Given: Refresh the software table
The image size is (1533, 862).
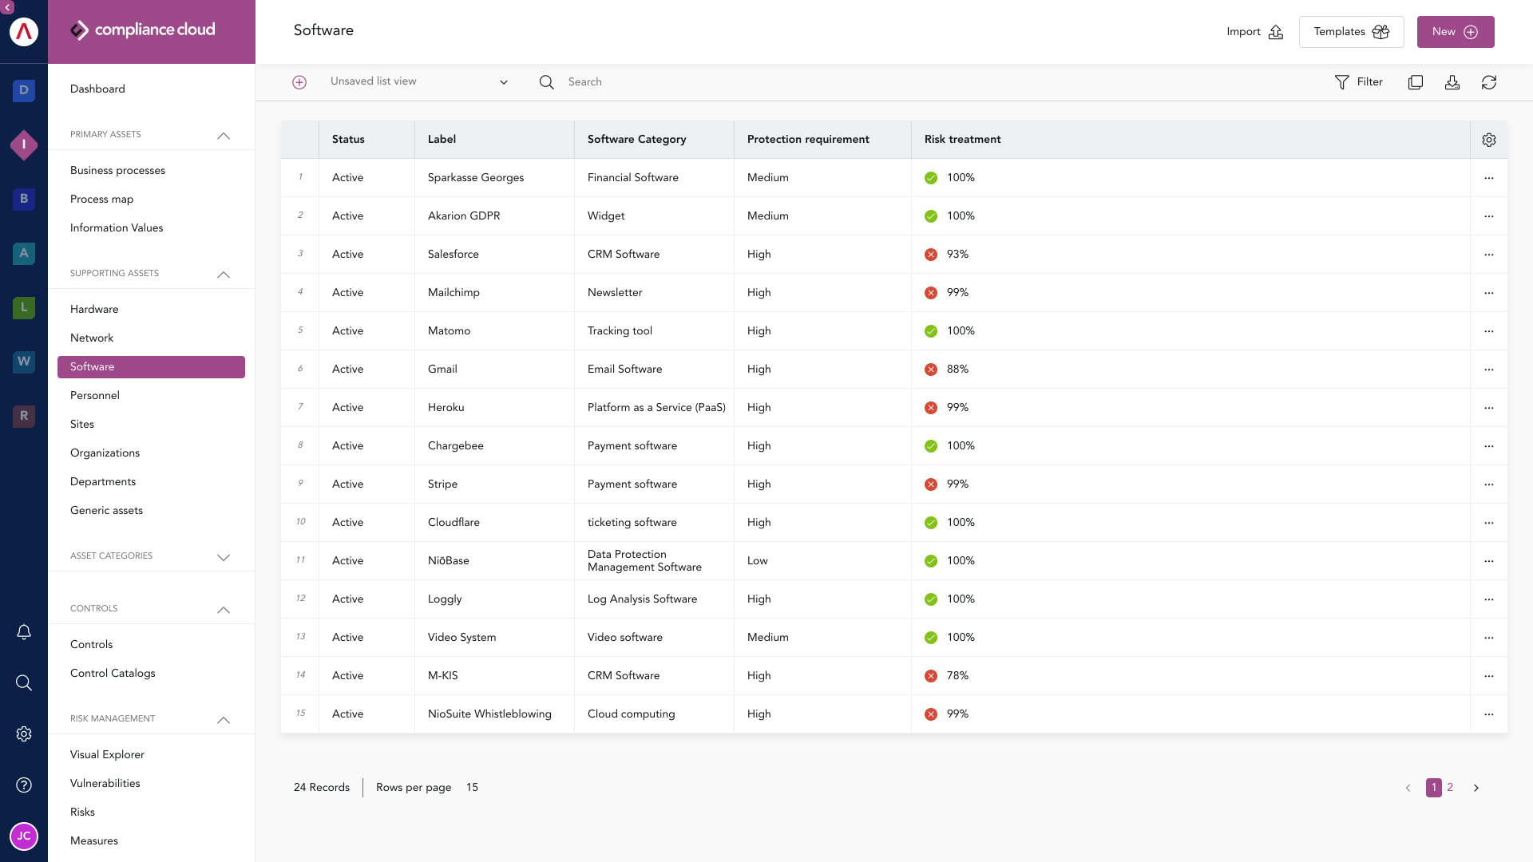Looking at the screenshot, I should pos(1489,82).
